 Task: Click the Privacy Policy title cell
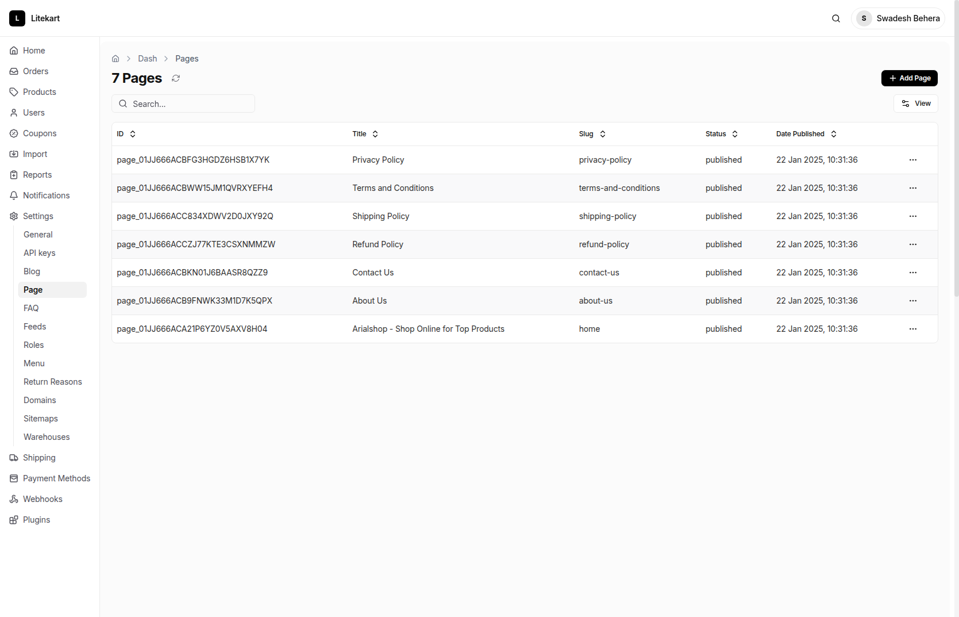point(378,160)
